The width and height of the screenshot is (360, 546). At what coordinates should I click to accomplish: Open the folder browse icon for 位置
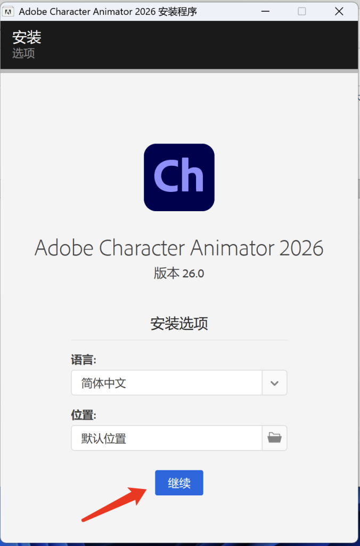(x=275, y=438)
